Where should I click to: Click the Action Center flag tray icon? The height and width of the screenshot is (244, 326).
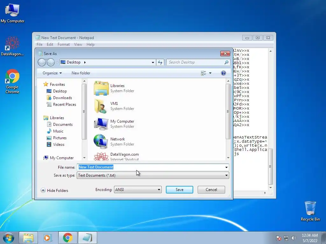click(279, 238)
